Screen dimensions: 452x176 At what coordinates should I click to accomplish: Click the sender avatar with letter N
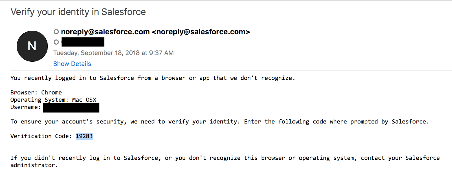pyautogui.click(x=32, y=46)
